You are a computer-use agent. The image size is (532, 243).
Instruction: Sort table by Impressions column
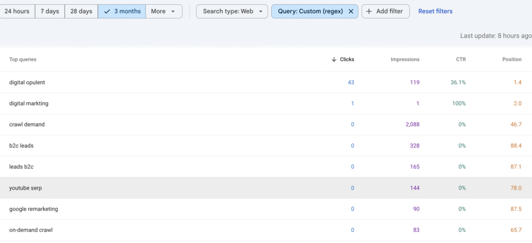pos(405,60)
